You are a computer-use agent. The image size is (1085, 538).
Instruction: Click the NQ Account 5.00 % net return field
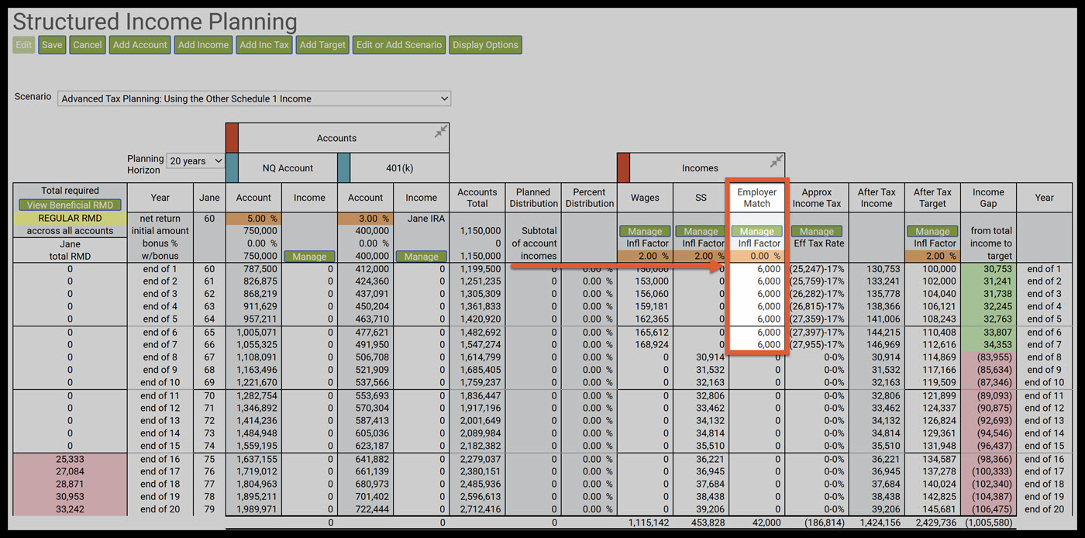tap(253, 219)
